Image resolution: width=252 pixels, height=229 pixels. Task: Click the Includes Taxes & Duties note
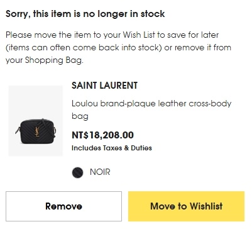coord(112,148)
